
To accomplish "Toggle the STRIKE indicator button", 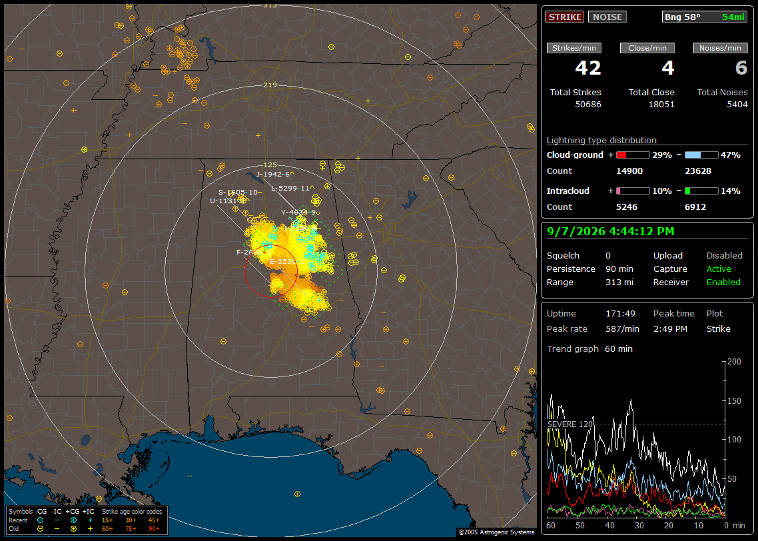I will (x=565, y=17).
